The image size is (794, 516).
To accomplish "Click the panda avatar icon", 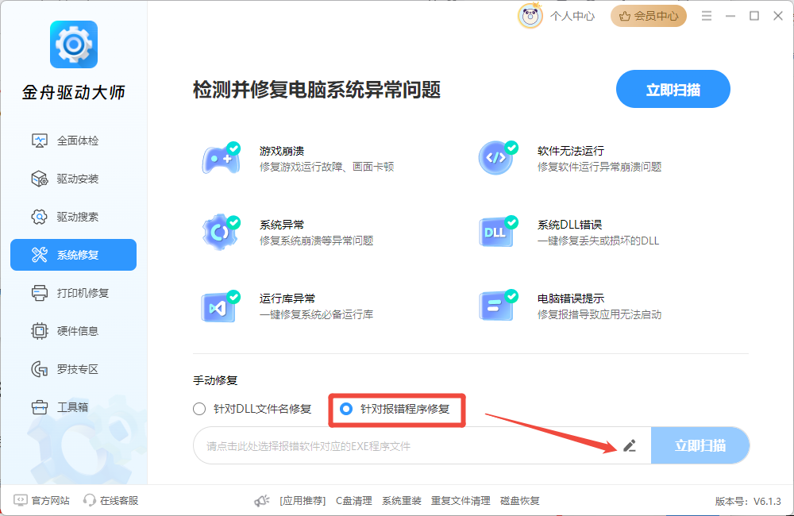I will [530, 16].
